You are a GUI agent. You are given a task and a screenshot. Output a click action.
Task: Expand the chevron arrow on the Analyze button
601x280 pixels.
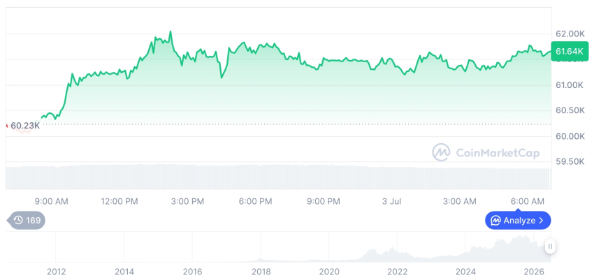pos(541,220)
